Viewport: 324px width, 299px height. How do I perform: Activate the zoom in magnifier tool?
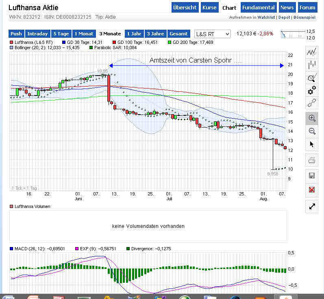click(x=312, y=118)
